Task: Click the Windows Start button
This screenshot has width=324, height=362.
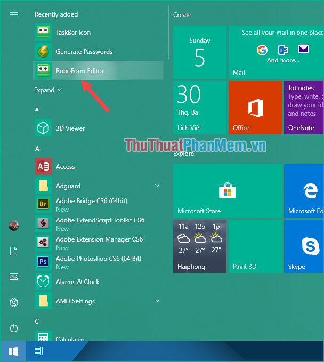Action: 13,351
